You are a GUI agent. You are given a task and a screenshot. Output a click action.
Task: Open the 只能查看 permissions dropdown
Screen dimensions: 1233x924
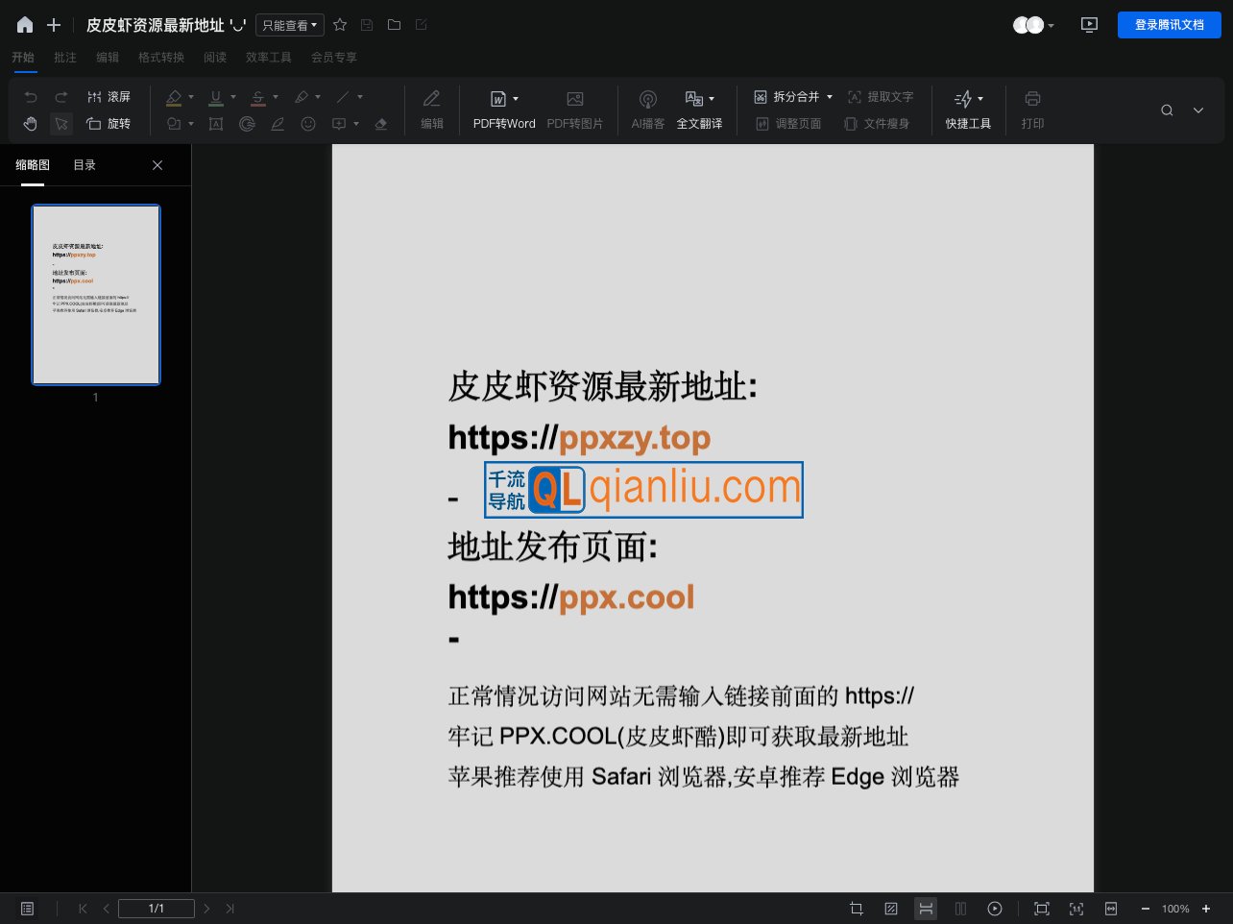tap(289, 25)
